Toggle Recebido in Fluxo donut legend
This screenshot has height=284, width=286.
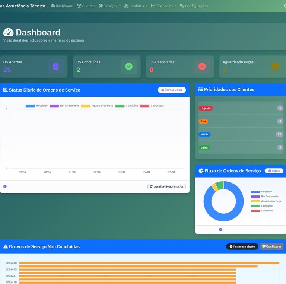coord(261,192)
